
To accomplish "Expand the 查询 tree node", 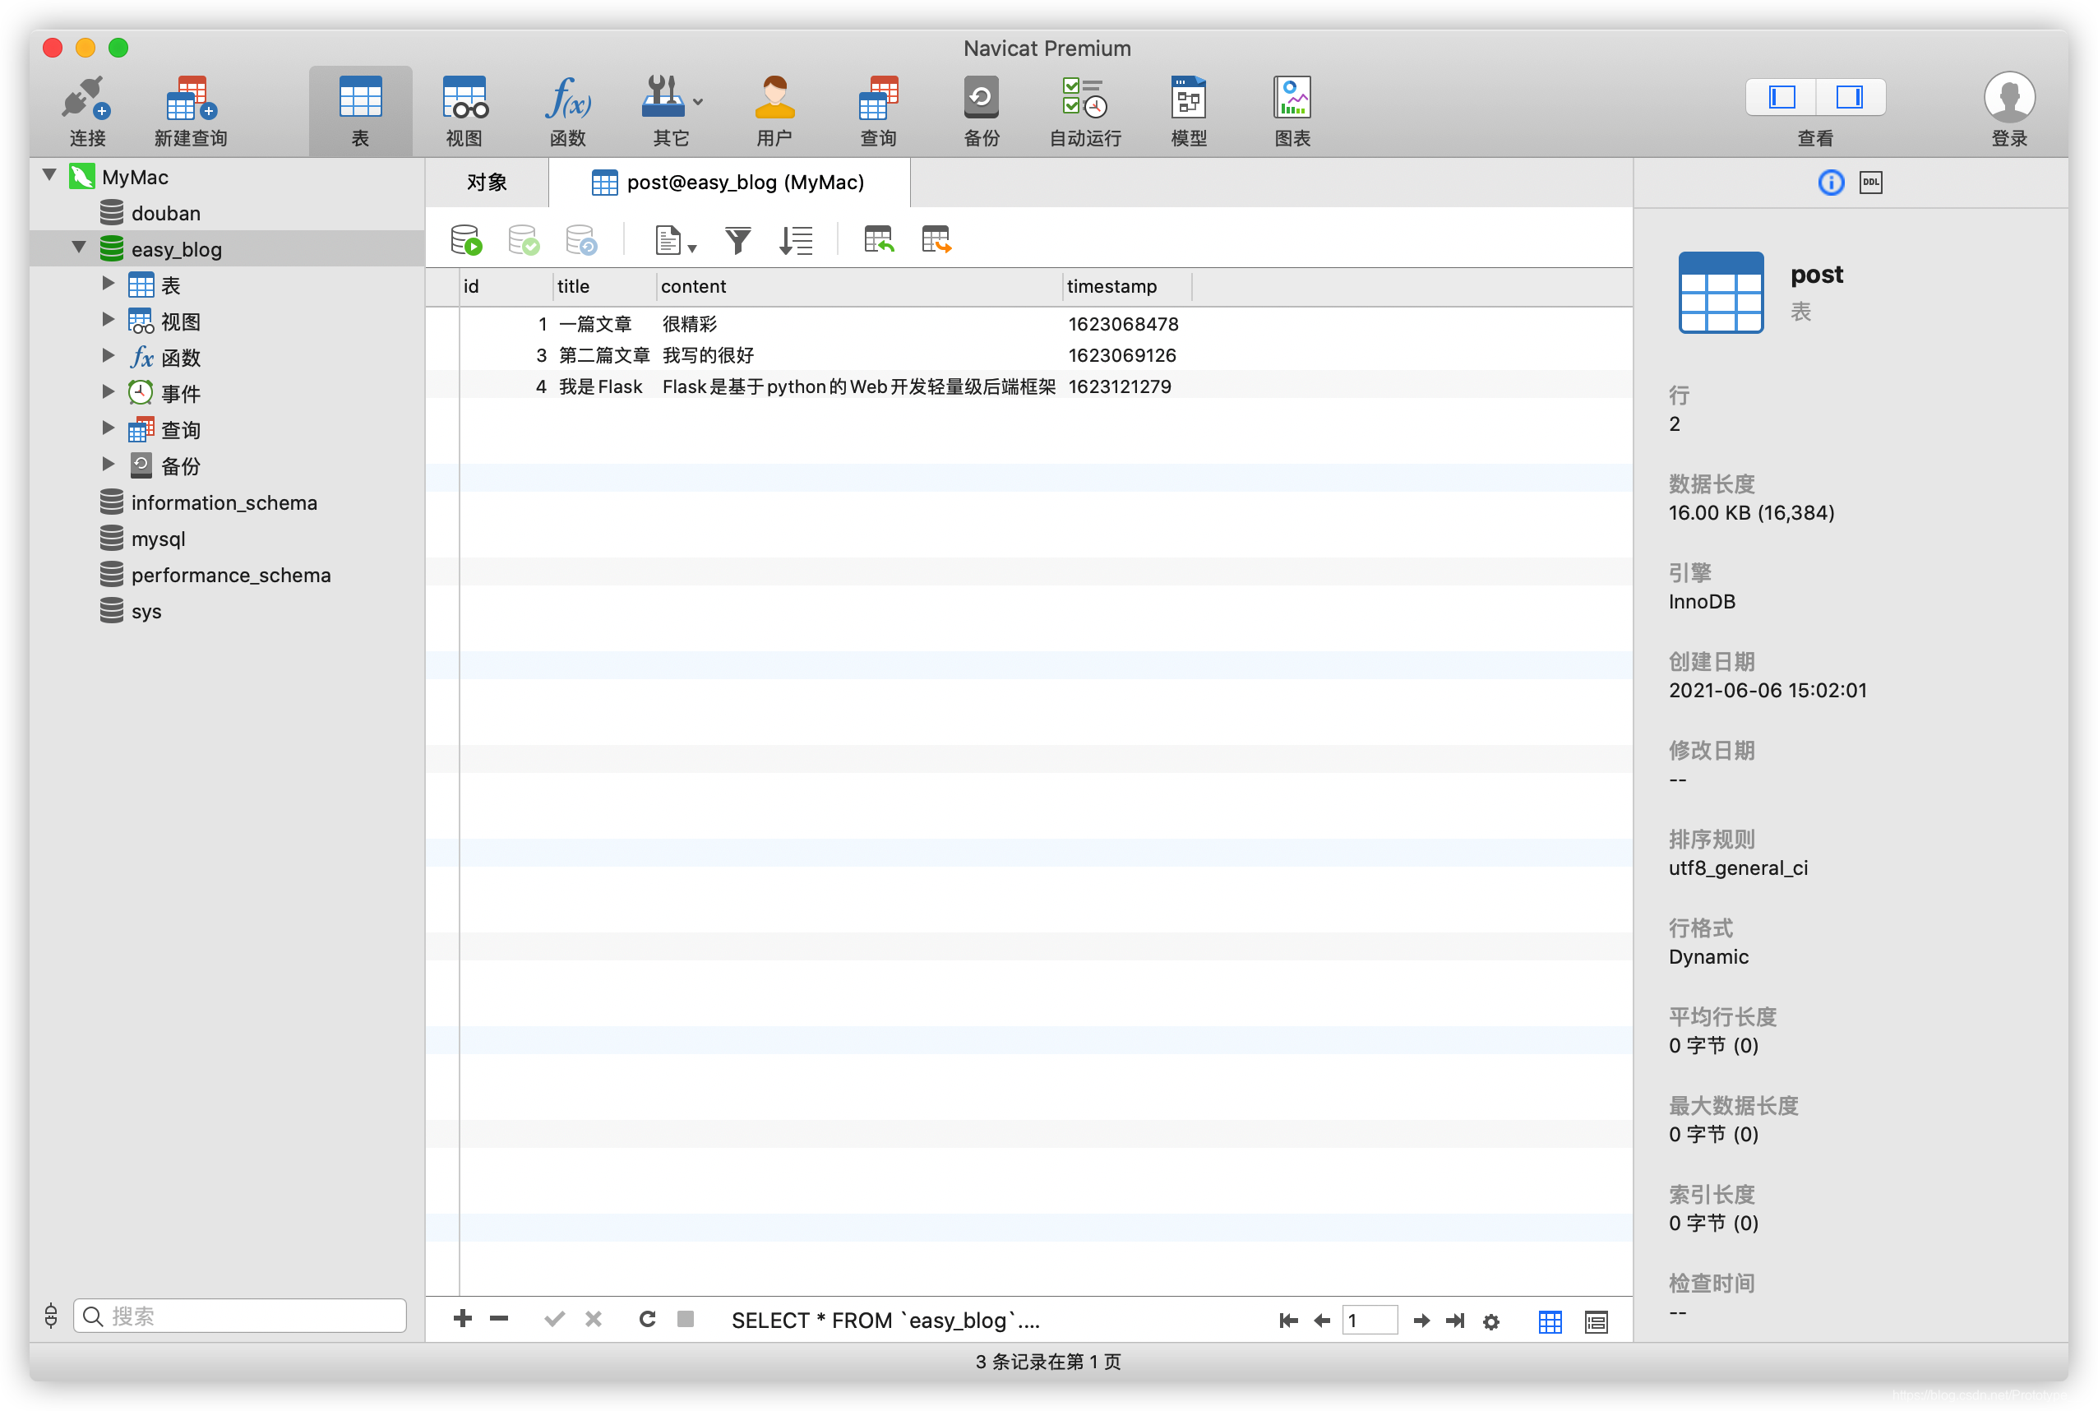I will coord(108,428).
